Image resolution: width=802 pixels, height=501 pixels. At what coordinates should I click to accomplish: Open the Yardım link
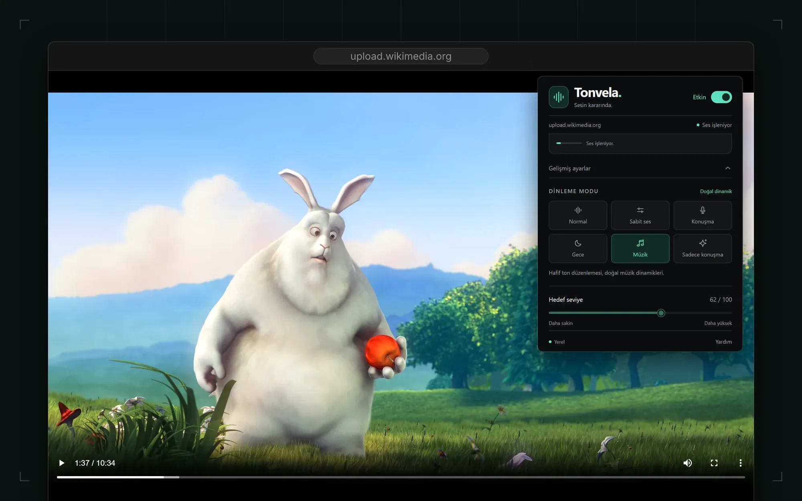pos(723,342)
